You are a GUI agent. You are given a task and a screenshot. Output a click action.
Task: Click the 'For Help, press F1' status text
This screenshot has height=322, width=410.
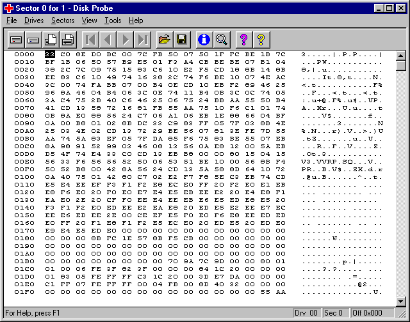pyautogui.click(x=33, y=313)
